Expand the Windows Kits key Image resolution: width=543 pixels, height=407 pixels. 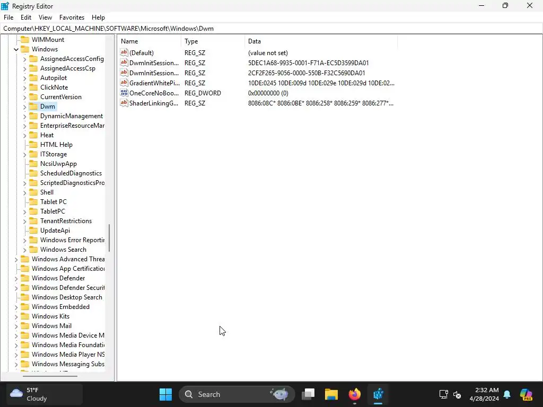[16, 317]
